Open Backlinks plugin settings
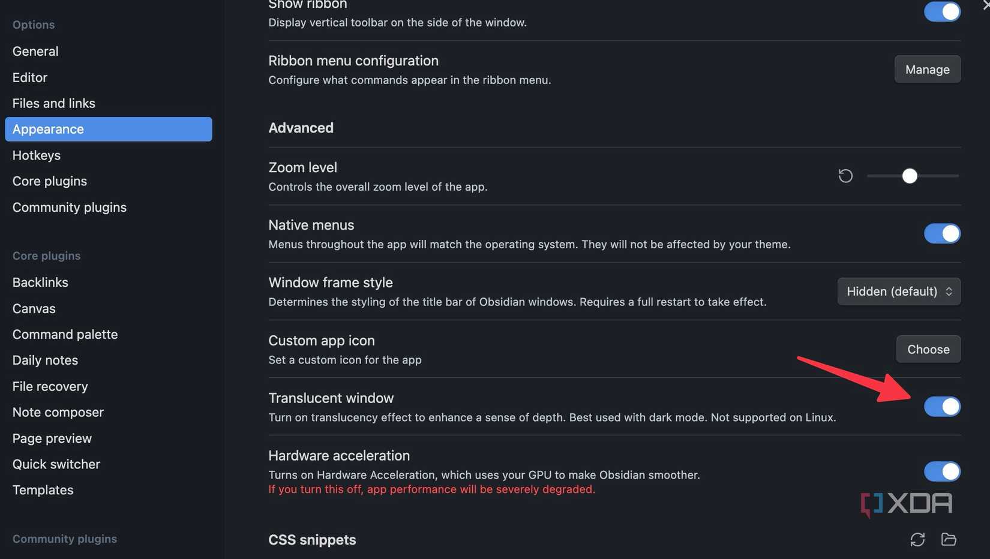Image resolution: width=990 pixels, height=559 pixels. pos(40,282)
